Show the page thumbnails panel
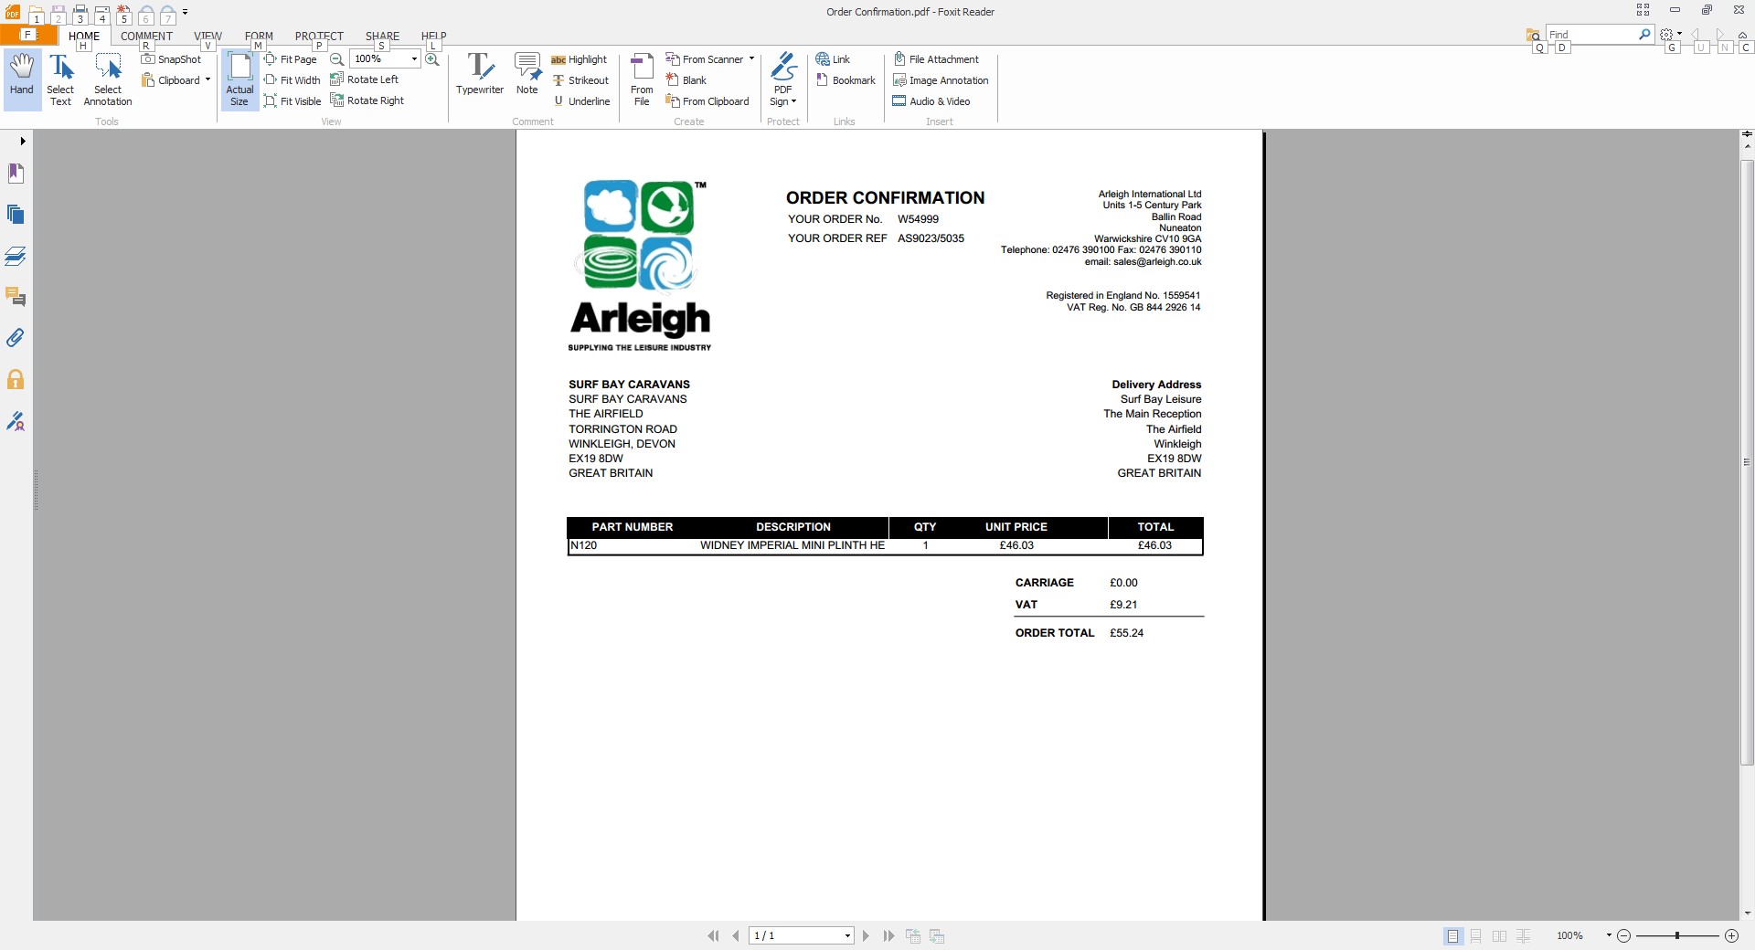Viewport: 1755px width, 950px height. (x=16, y=215)
